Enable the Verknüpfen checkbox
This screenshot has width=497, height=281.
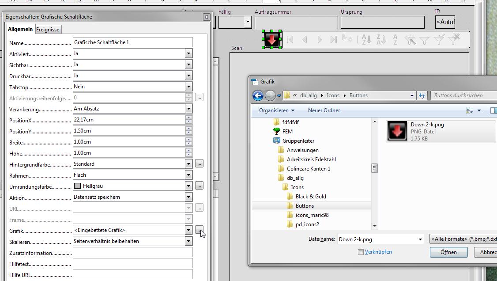pos(361,251)
